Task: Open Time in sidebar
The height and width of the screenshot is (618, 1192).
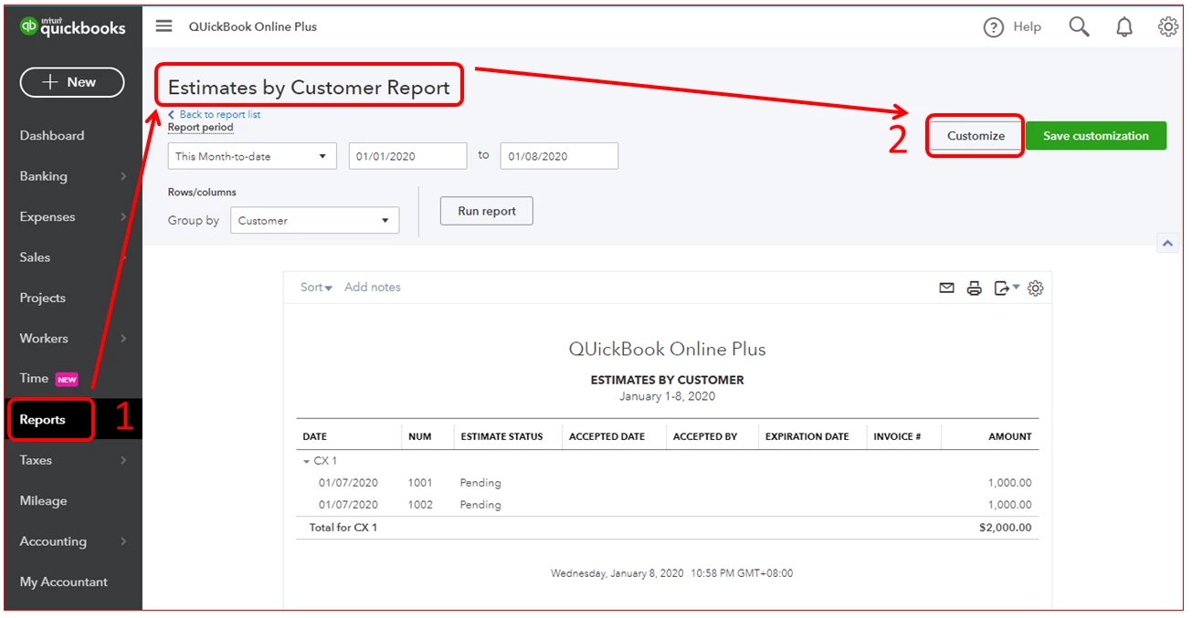Action: click(35, 378)
